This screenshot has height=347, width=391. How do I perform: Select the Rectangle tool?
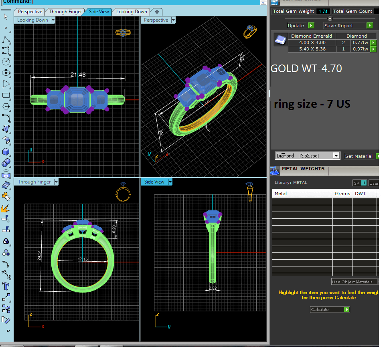[6, 95]
